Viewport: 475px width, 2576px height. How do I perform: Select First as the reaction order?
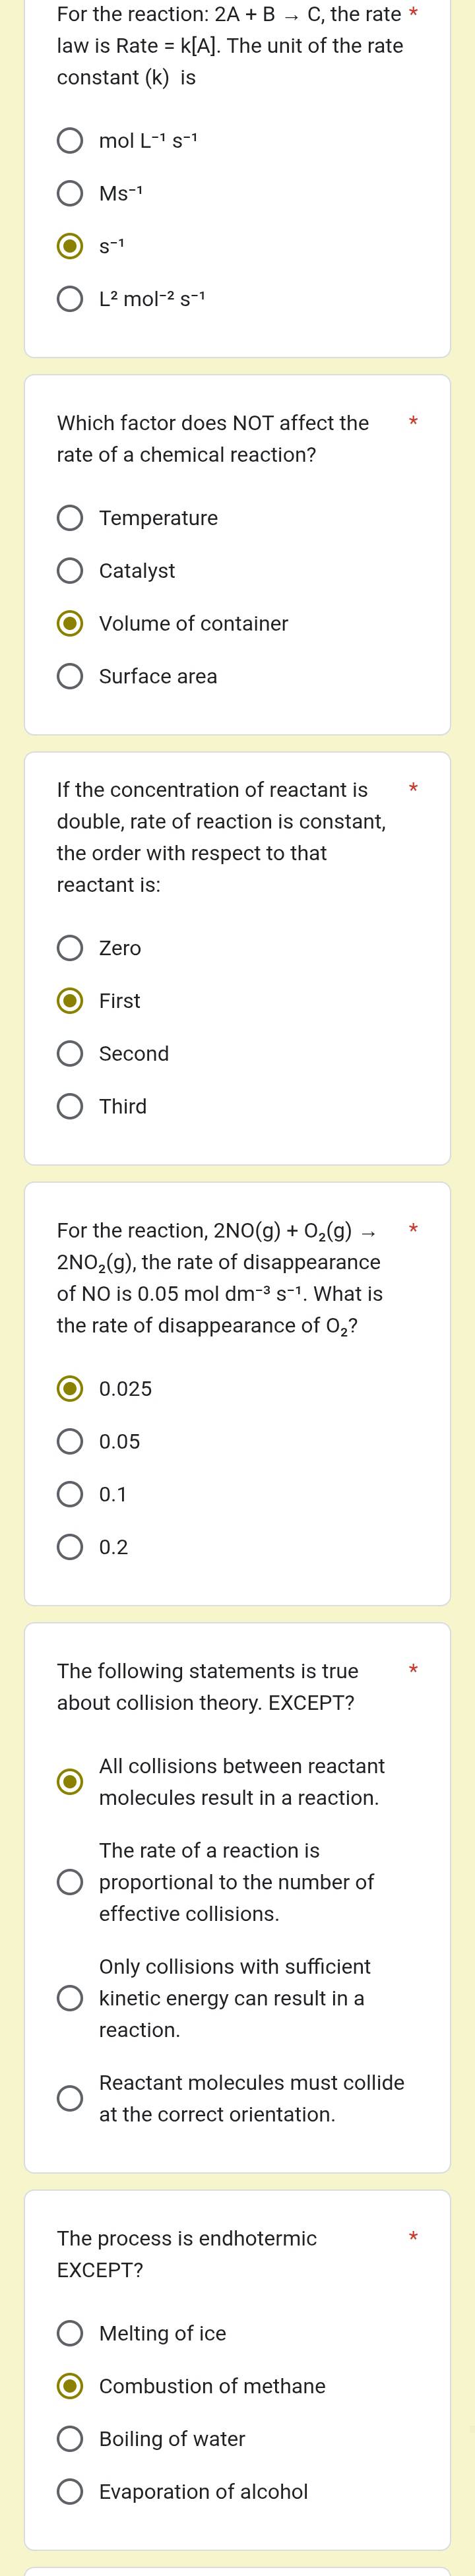[70, 1000]
